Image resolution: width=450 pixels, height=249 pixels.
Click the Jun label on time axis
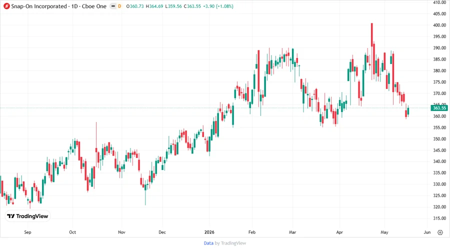click(x=427, y=232)
